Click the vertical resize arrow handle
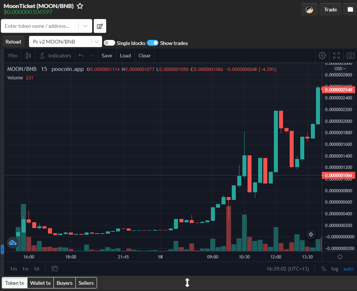This screenshot has height=291, width=357. (x=187, y=283)
